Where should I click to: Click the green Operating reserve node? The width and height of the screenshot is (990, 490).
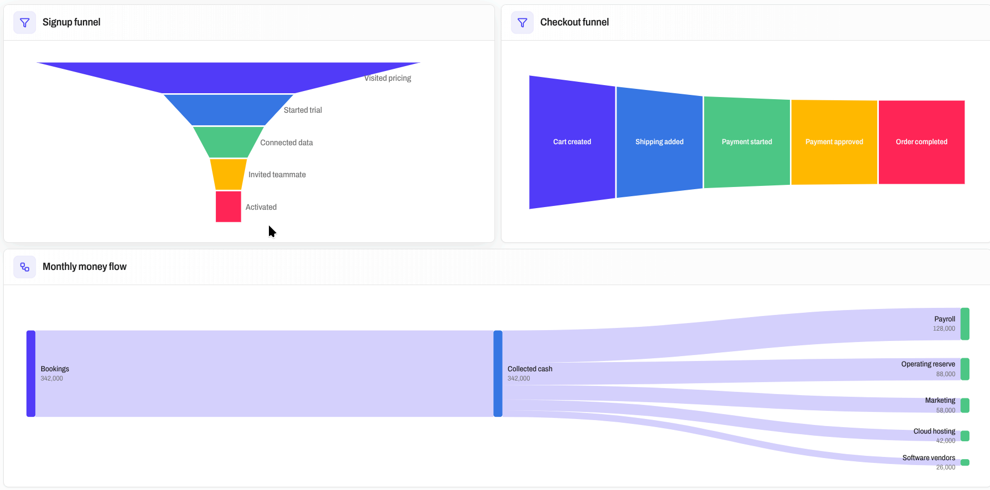tap(965, 369)
